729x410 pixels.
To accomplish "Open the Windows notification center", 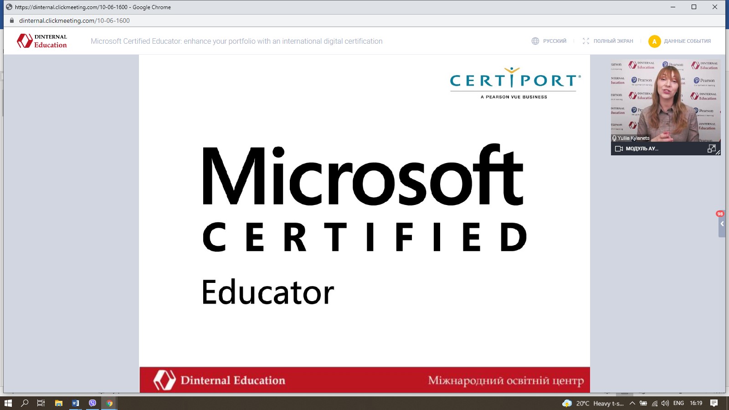I will 714,403.
